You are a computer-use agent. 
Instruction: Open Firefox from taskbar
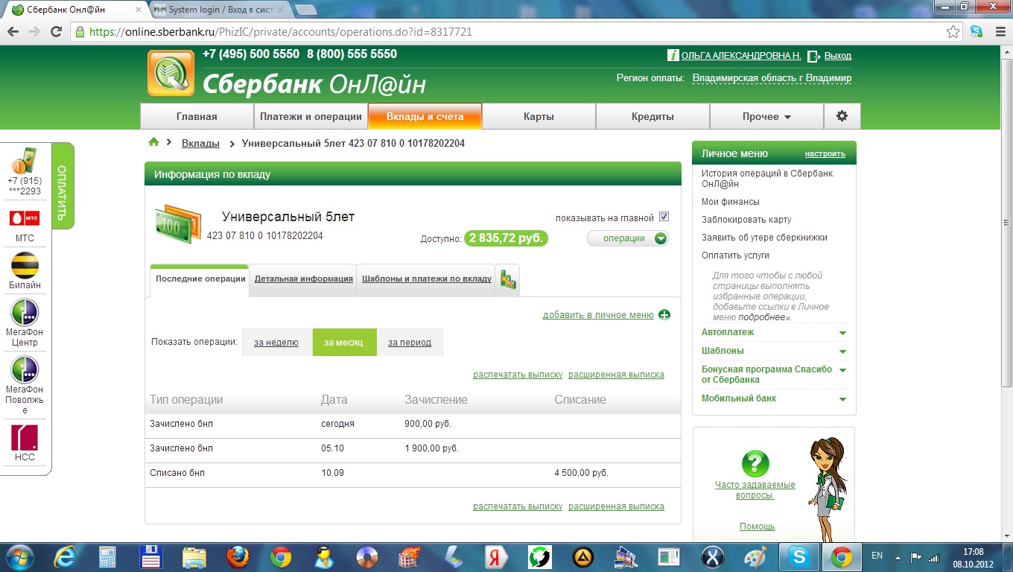238,556
